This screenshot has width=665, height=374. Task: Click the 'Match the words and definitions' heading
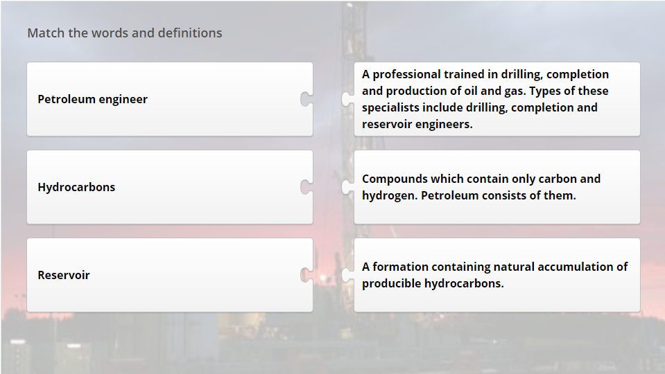125,33
